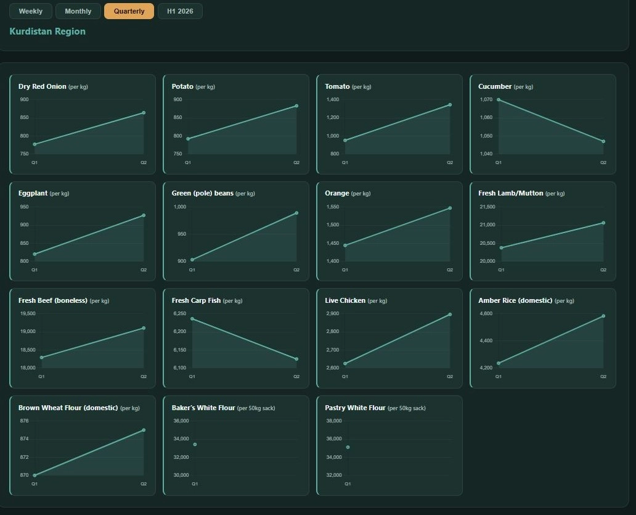Viewport: 636px width, 515px height.
Task: Open the Live Chicken chart card
Action: (389, 338)
